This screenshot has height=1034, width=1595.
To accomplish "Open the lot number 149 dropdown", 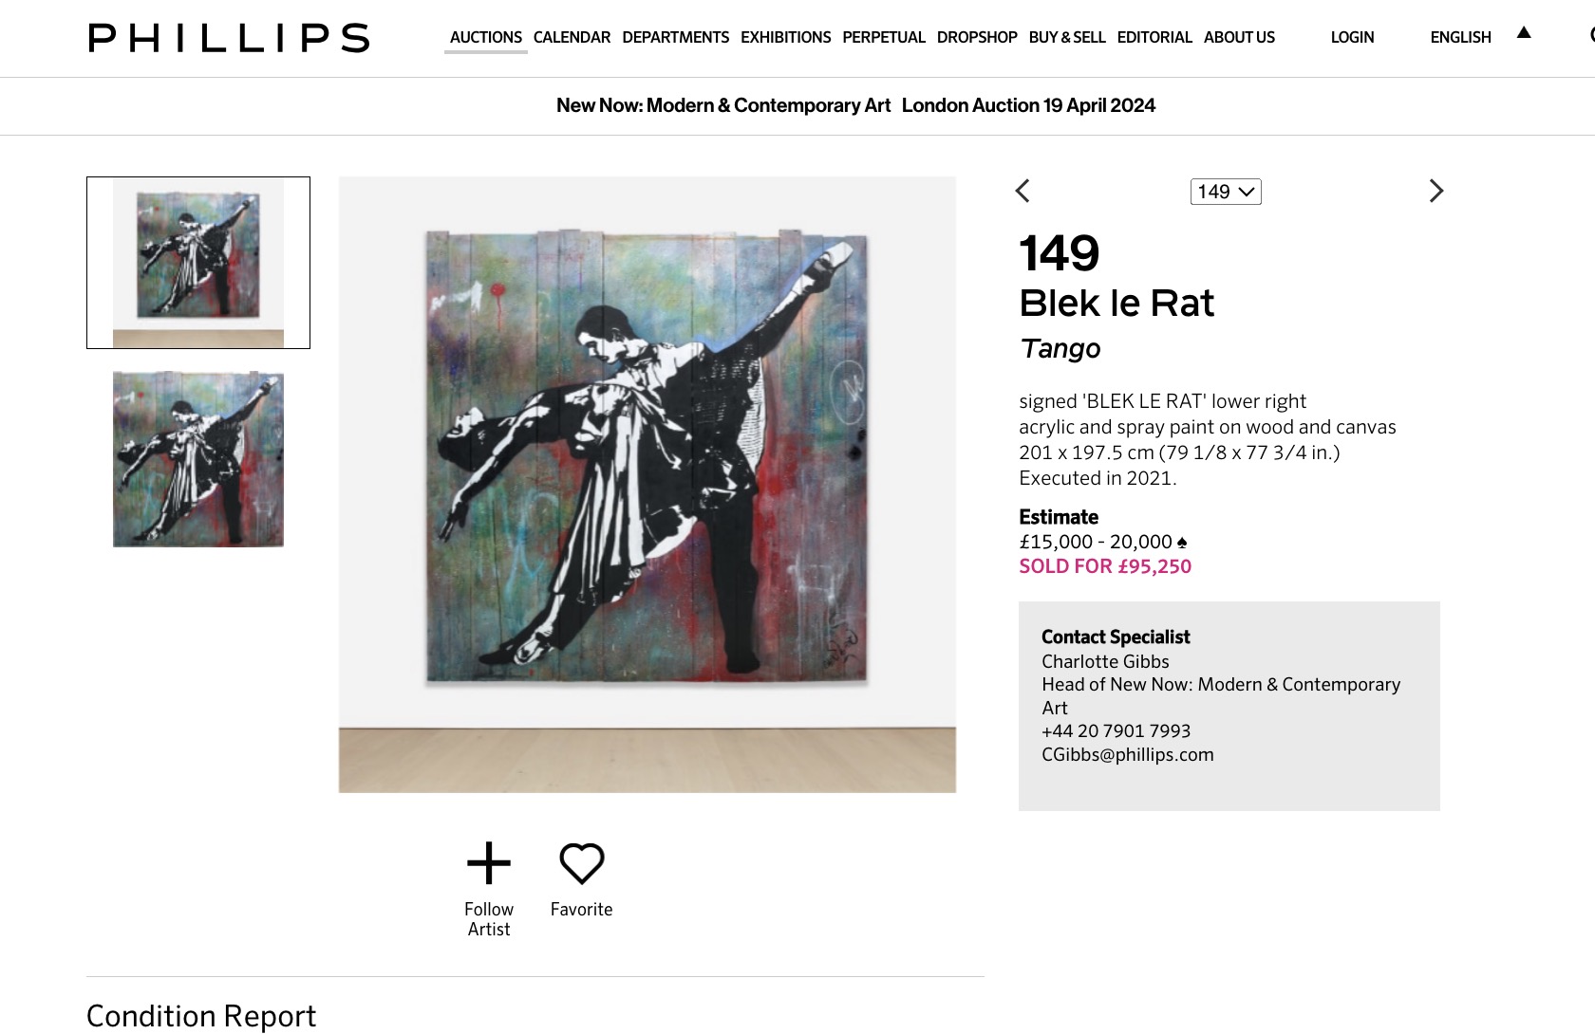I will (x=1226, y=192).
